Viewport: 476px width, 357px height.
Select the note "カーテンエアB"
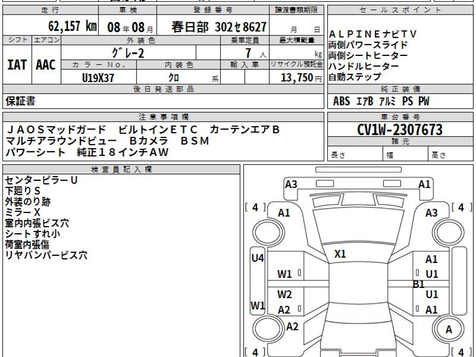(244, 130)
